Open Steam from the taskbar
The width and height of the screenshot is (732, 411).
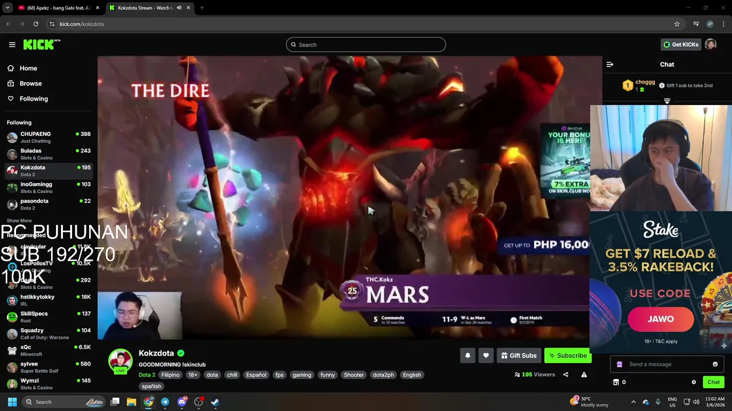coord(215,402)
